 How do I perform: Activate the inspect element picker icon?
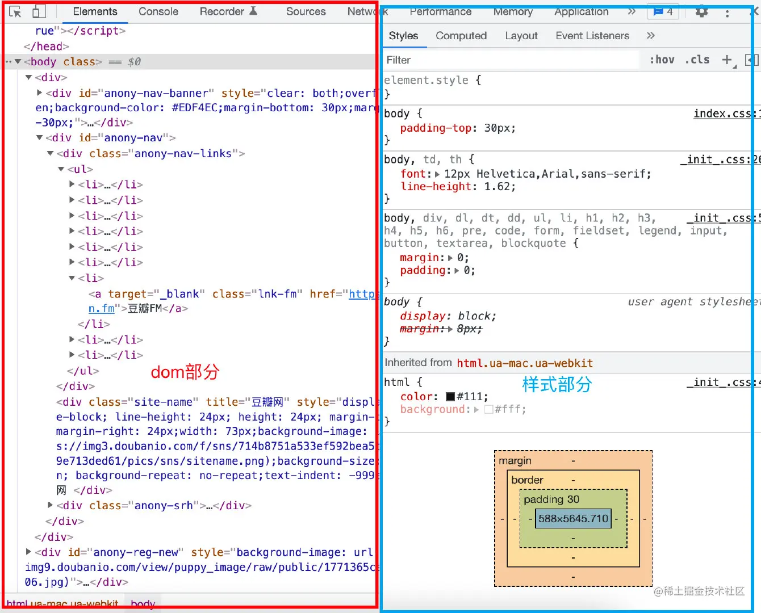point(15,11)
